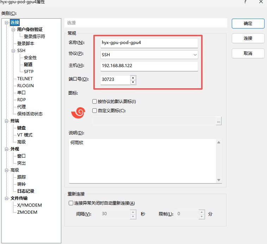
Task: Click the 取消 button
Action: (x=248, y=53)
